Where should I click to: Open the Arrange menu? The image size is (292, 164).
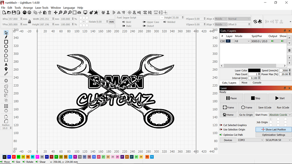point(28,8)
